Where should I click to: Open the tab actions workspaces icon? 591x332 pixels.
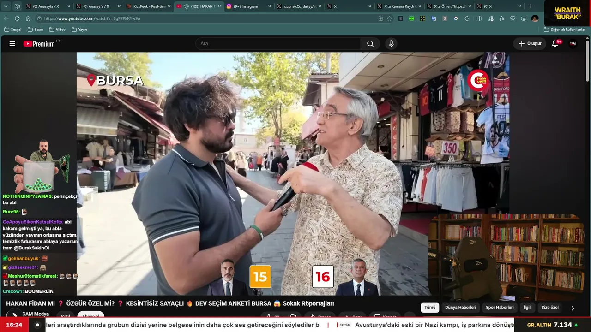(x=17, y=6)
